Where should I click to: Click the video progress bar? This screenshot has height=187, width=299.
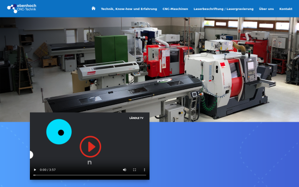pos(90,175)
